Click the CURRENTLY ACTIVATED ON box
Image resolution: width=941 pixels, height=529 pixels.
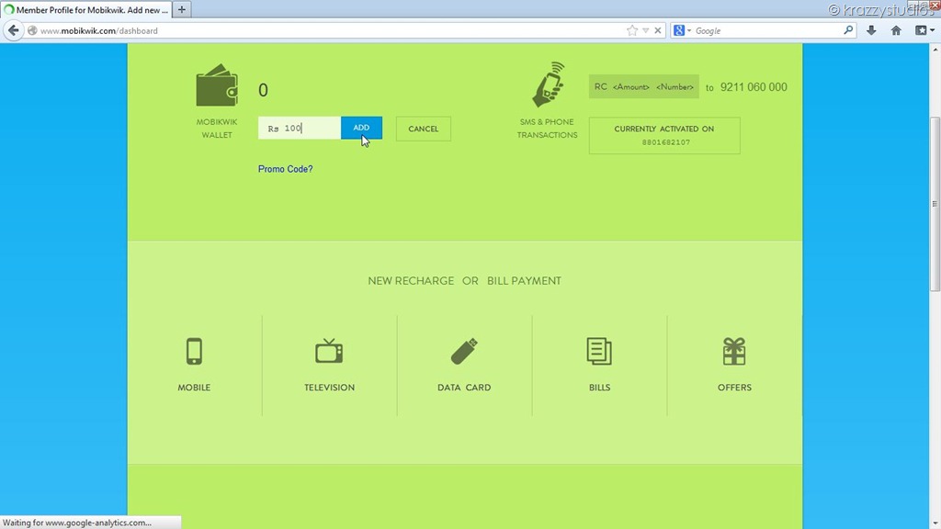(x=664, y=136)
